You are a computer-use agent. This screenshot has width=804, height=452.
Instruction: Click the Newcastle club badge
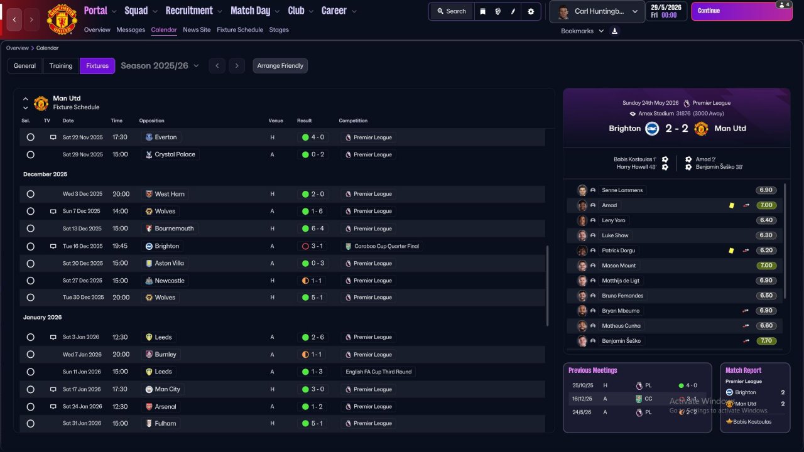[149, 281]
